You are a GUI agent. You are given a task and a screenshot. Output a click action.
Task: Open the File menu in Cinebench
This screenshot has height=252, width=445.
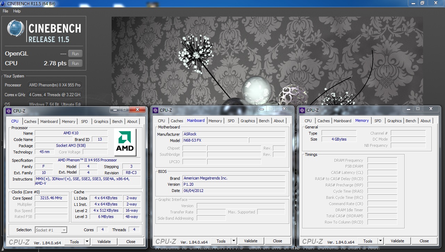point(6,11)
